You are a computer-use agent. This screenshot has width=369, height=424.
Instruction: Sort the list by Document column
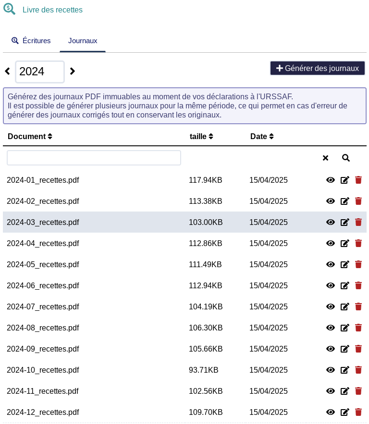click(30, 136)
